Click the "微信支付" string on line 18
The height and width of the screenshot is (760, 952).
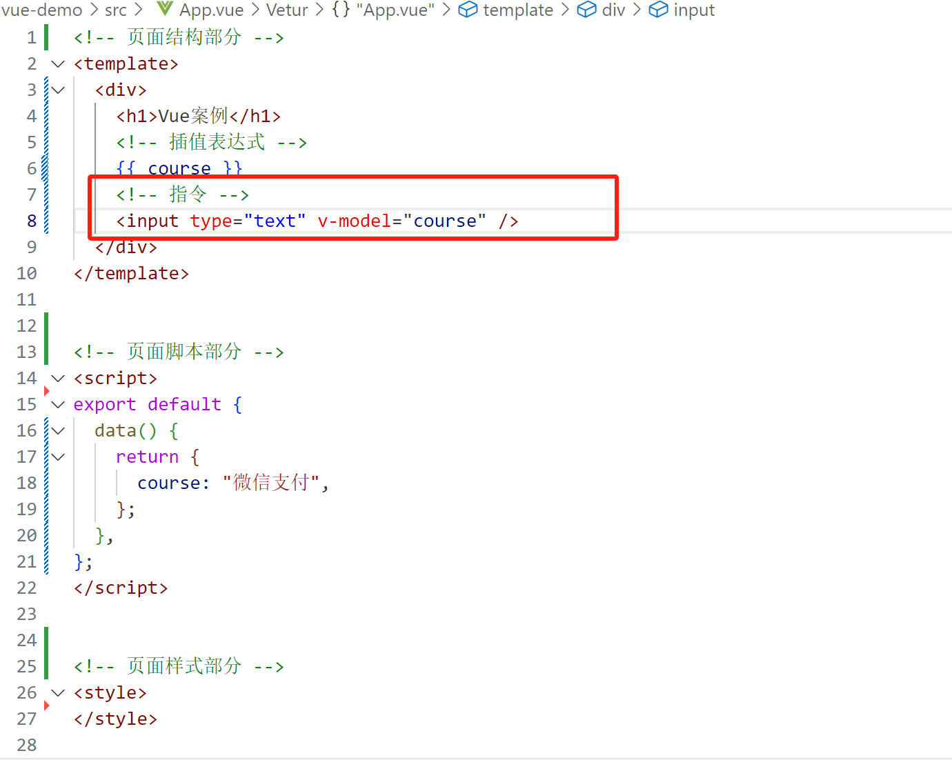270,483
